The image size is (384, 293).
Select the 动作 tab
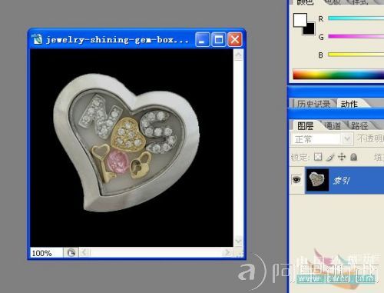[349, 104]
